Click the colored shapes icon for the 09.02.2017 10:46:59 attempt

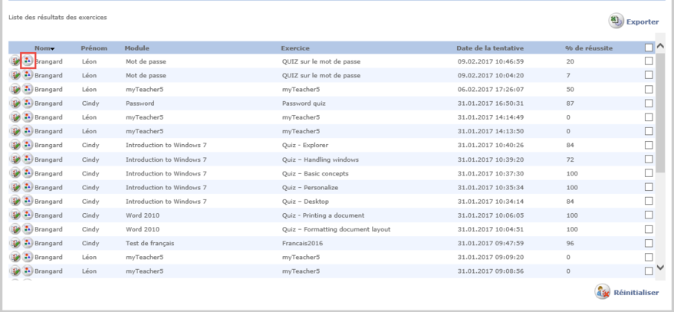coord(28,61)
